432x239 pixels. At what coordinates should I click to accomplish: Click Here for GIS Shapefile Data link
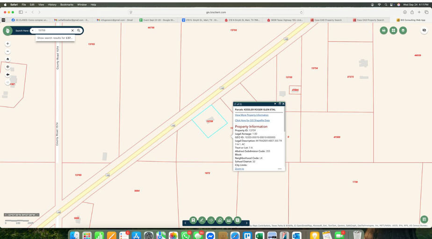tap(252, 120)
